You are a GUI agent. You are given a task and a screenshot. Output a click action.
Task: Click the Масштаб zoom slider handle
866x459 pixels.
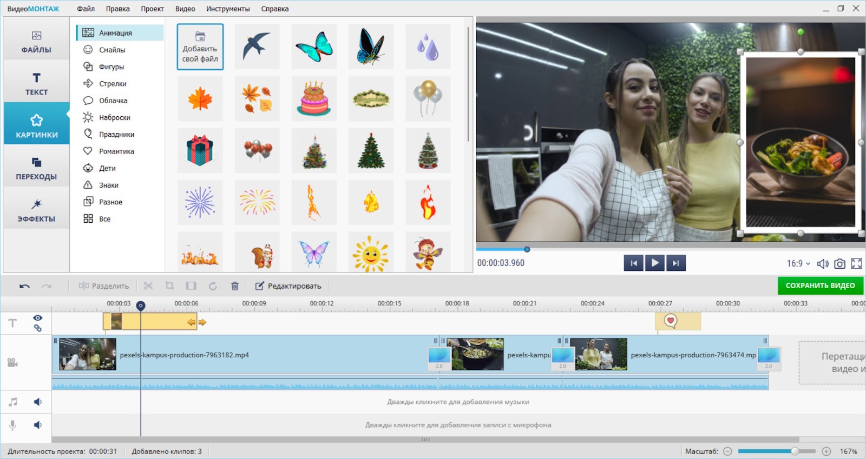pos(795,451)
